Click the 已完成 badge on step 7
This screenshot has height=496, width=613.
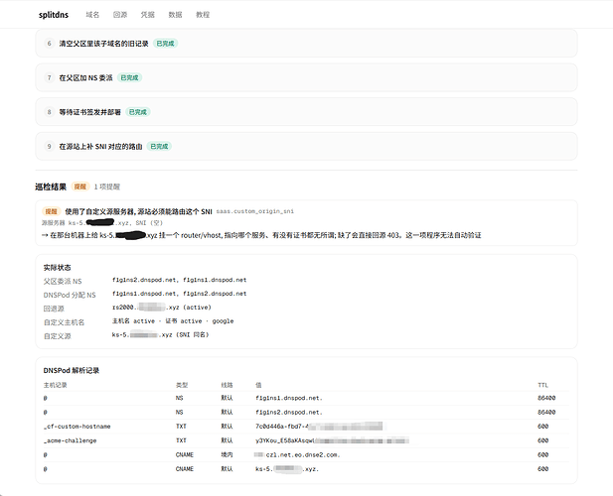coord(129,77)
